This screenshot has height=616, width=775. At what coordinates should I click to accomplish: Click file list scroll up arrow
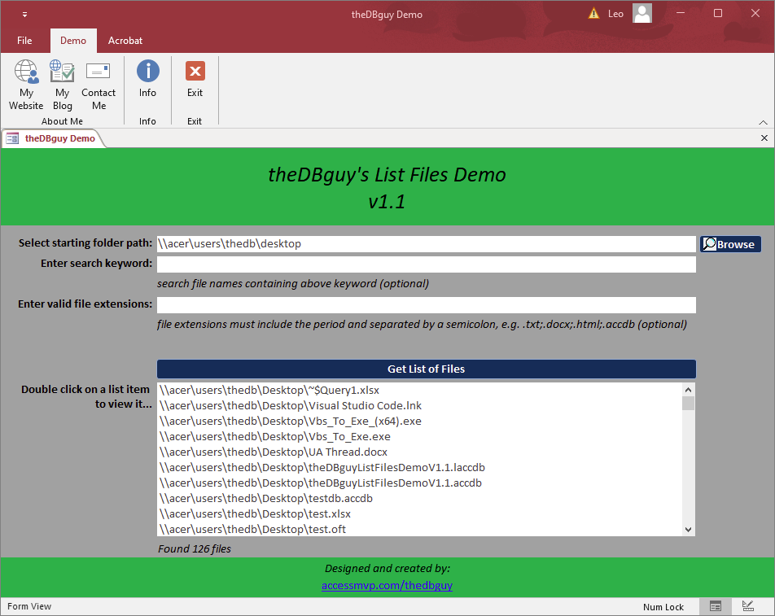pos(688,390)
